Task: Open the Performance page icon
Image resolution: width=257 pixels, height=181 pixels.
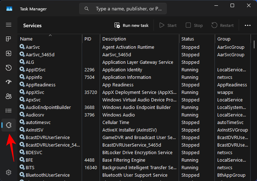Action: click(9, 53)
